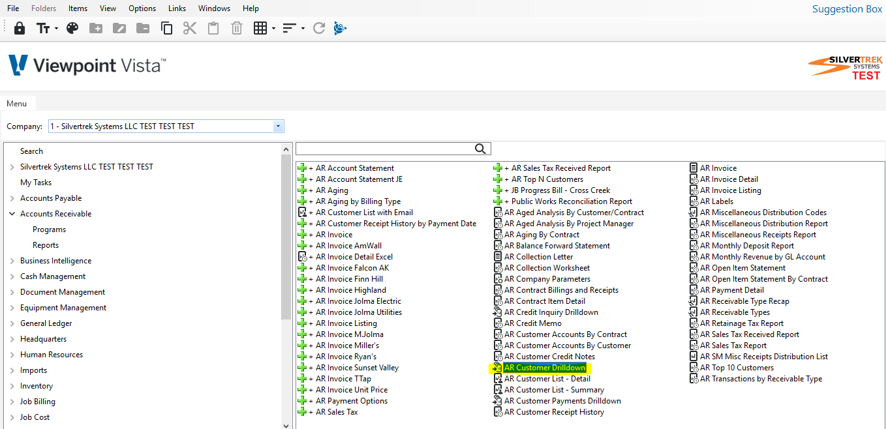Viewport: 886px width, 429px height.
Task: Open the Suggestion Box link
Action: click(x=847, y=9)
